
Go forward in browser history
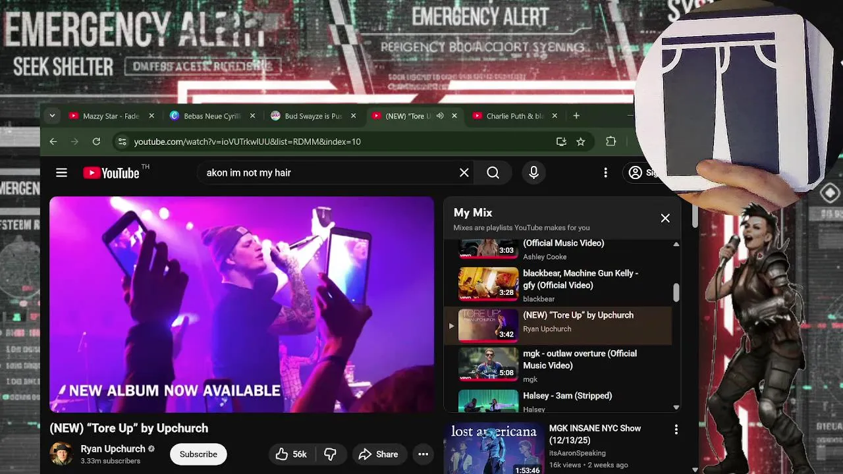(74, 142)
